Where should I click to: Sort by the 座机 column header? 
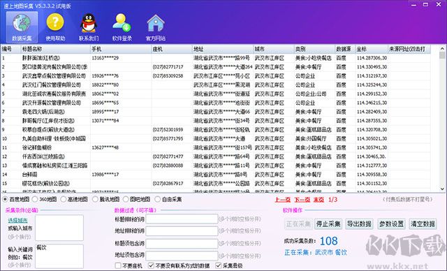[x=172, y=49]
